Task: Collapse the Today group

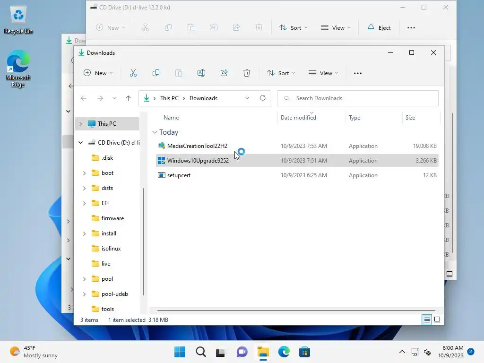Action: (155, 132)
